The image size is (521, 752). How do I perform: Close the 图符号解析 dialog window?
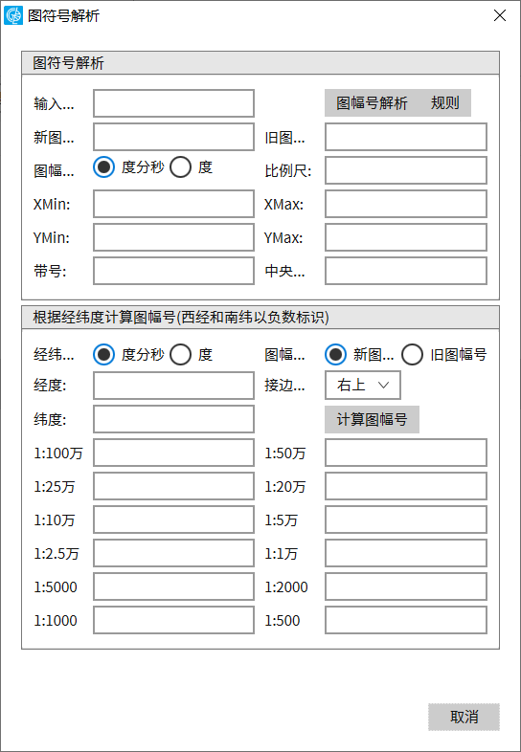pos(500,15)
